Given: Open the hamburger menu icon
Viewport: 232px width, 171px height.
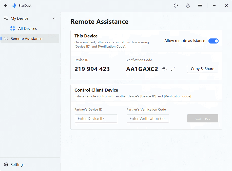Looking at the screenshot, I should click(200, 5).
